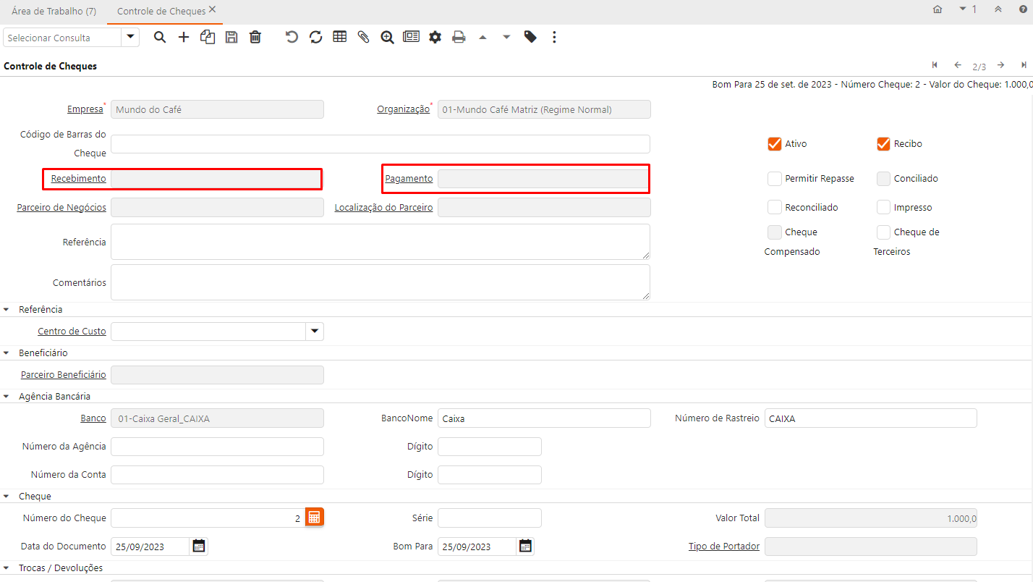Click the save diskette icon
1033x582 pixels.
[231, 37]
